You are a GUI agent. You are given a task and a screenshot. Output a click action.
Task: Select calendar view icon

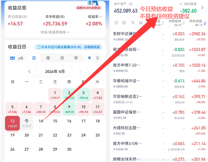[12, 58]
